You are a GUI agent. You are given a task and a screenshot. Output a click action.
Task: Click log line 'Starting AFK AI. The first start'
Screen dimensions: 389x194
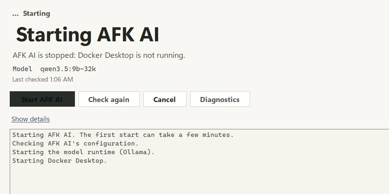pos(123,135)
